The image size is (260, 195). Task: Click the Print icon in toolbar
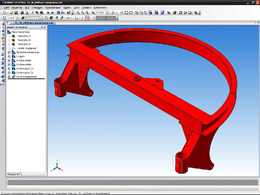click(22, 13)
